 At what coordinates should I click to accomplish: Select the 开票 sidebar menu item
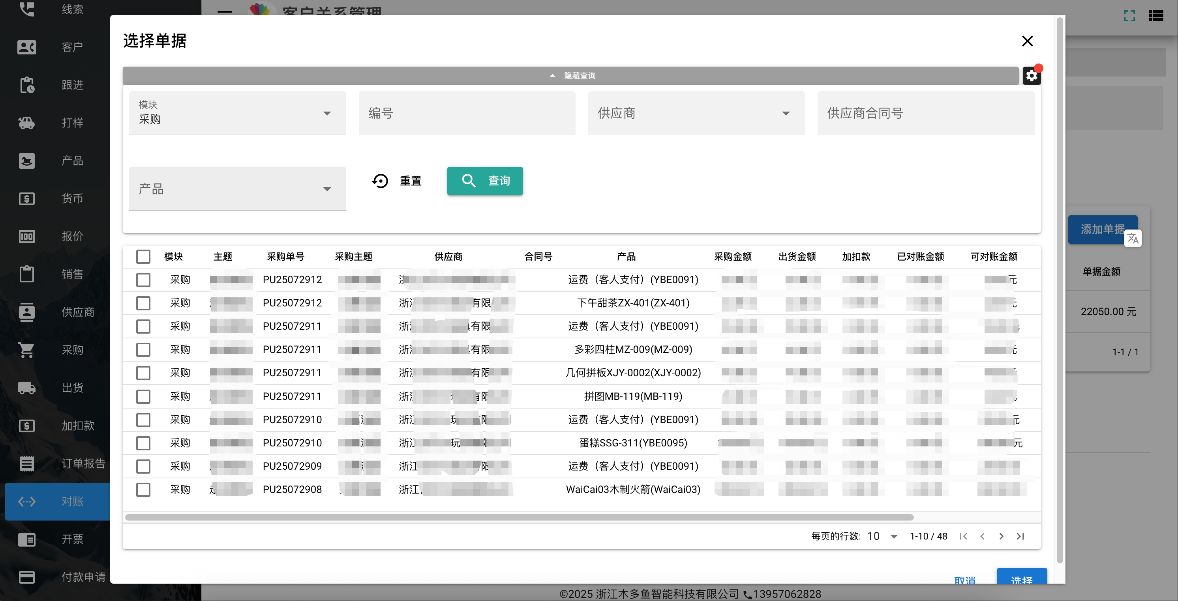pyautogui.click(x=58, y=539)
